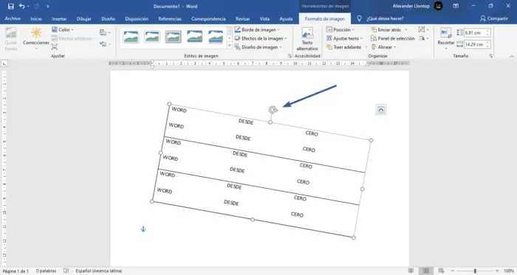
Task: Undo the last action
Action: pyautogui.click(x=21, y=6)
